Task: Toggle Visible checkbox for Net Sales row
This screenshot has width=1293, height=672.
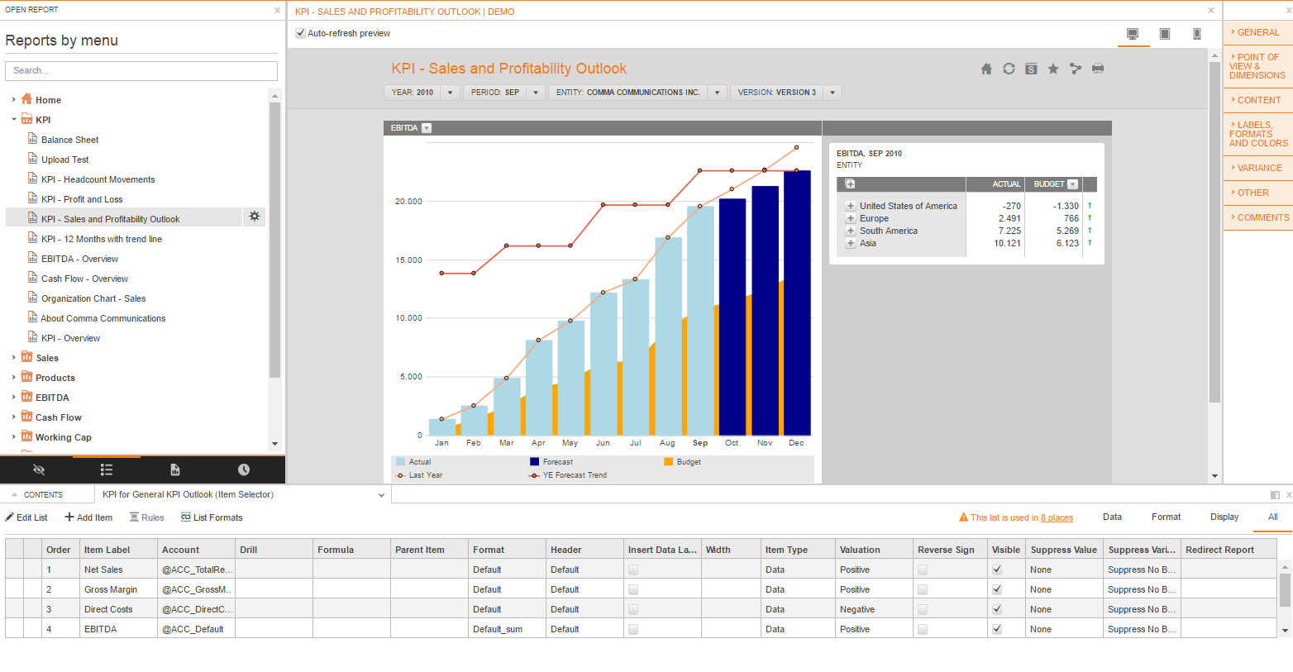Action: tap(997, 570)
